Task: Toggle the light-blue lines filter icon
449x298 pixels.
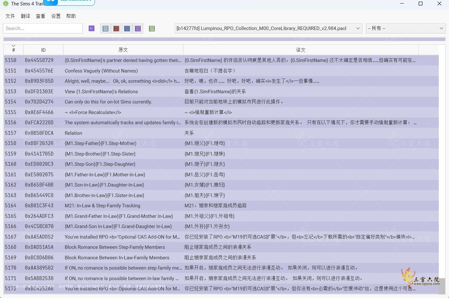Action: click(105, 28)
